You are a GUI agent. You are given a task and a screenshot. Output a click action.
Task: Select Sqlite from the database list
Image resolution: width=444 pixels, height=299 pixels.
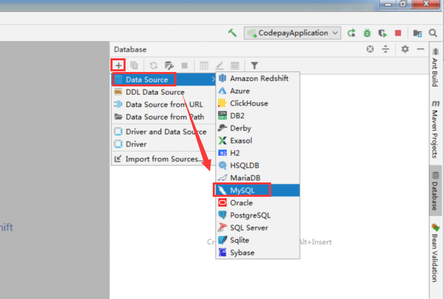pyautogui.click(x=257, y=240)
